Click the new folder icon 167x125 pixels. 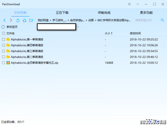coord(31,20)
